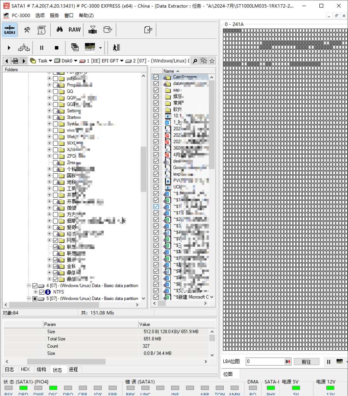Click the Value column header
Screen dimensions: 348x396
pyautogui.click(x=177, y=324)
